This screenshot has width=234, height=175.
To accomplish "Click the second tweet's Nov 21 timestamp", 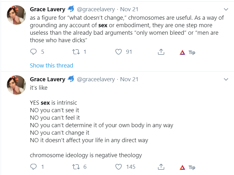I will [129, 79].
